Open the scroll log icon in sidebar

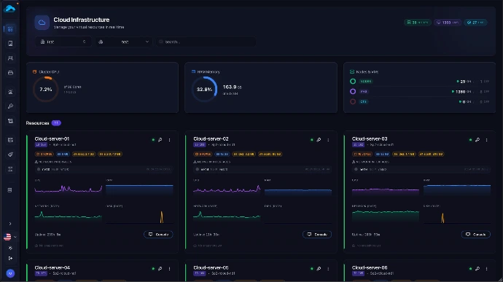pos(10,121)
